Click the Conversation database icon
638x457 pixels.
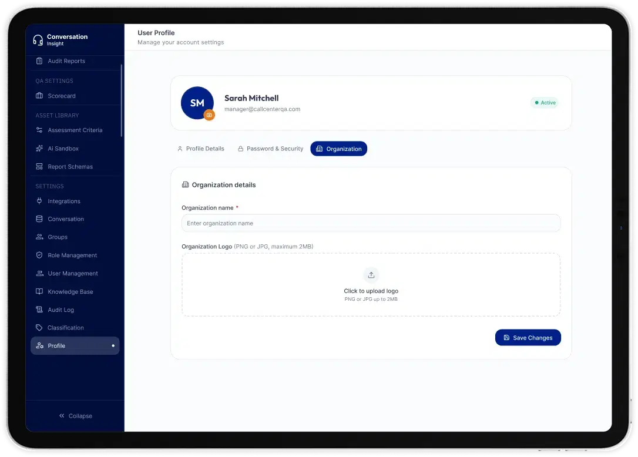39,219
